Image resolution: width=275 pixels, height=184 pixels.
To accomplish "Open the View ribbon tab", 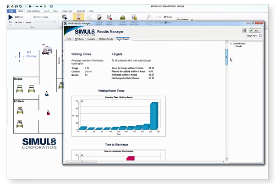I will tap(55, 11).
